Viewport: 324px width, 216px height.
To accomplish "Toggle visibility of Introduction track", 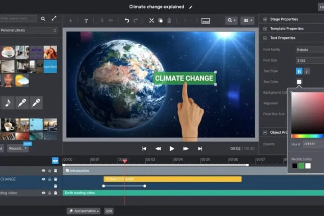I will tap(43, 171).
